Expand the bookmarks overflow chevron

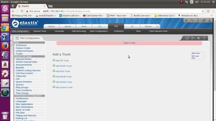(212, 16)
